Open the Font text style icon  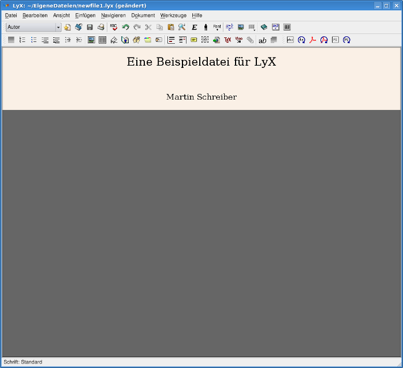(217, 27)
